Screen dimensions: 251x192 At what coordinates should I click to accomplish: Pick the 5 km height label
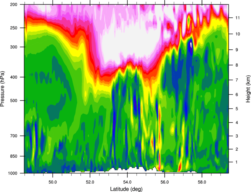(237, 109)
